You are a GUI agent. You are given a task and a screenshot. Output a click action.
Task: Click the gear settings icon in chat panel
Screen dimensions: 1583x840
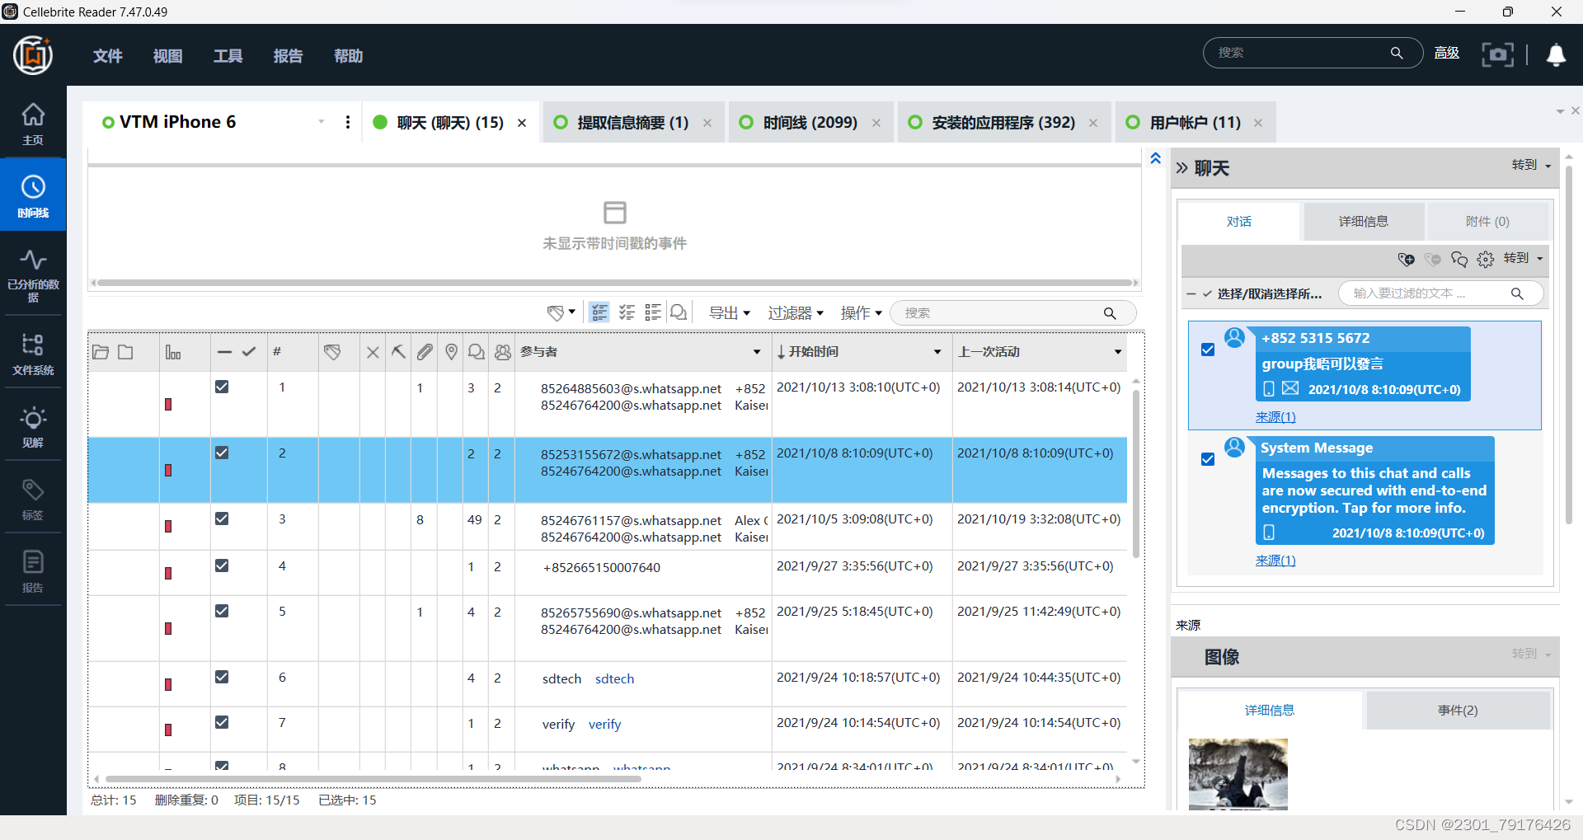[x=1486, y=260]
